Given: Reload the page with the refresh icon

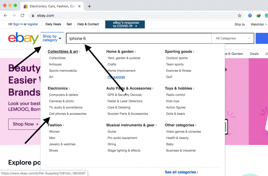Looking at the screenshot, I should [x=23, y=16].
